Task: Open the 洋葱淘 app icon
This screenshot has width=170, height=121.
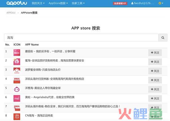Action: pyautogui.click(x=17, y=89)
